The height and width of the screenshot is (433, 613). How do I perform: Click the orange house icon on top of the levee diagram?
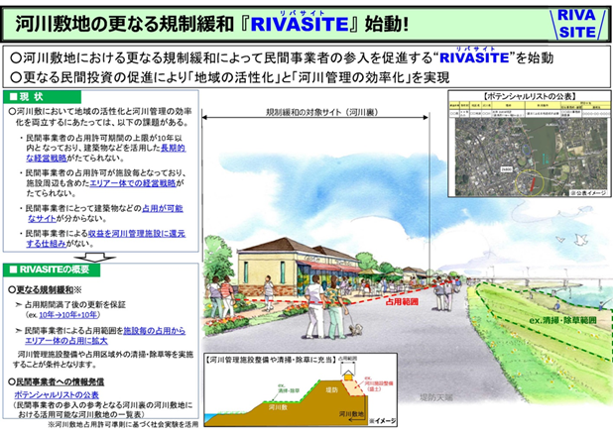click(348, 378)
